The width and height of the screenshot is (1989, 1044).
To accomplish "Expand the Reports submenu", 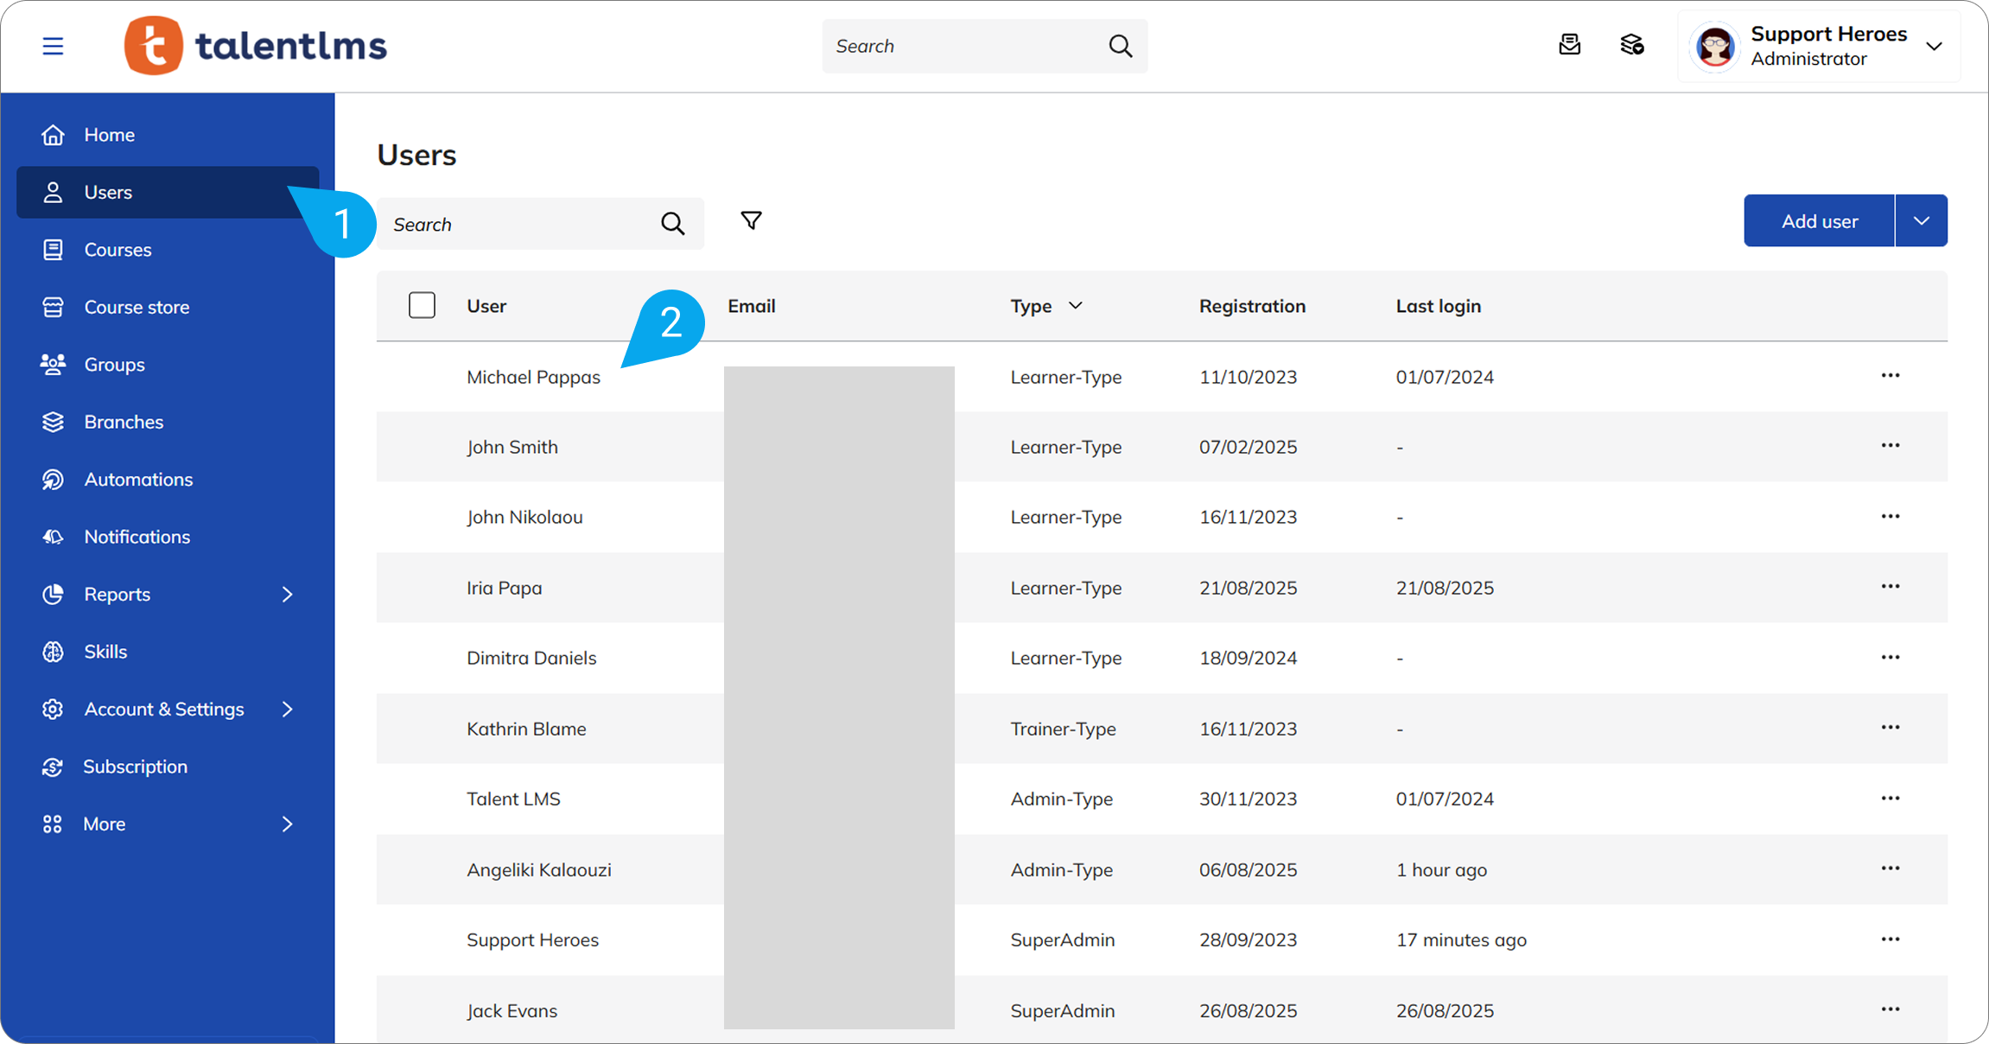I will coord(287,595).
